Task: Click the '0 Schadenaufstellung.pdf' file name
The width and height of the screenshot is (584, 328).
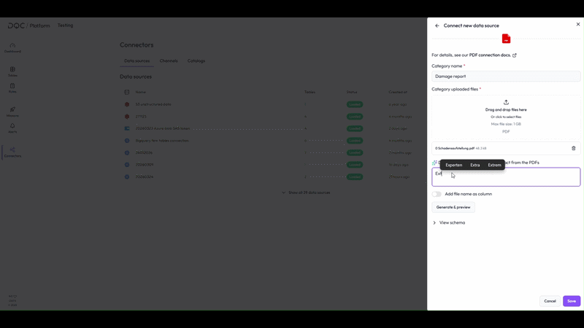Action: tap(455, 149)
